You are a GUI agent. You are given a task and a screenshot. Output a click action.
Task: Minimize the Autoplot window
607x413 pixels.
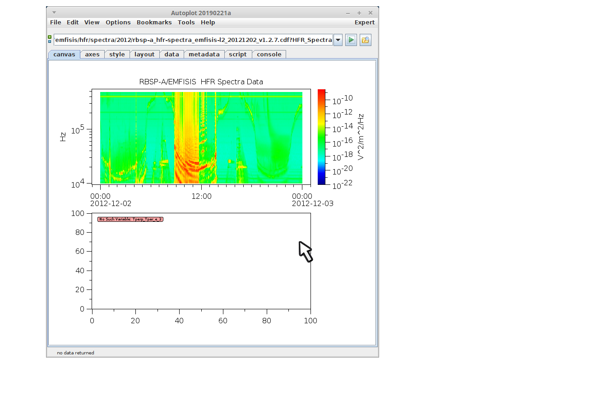(x=348, y=13)
